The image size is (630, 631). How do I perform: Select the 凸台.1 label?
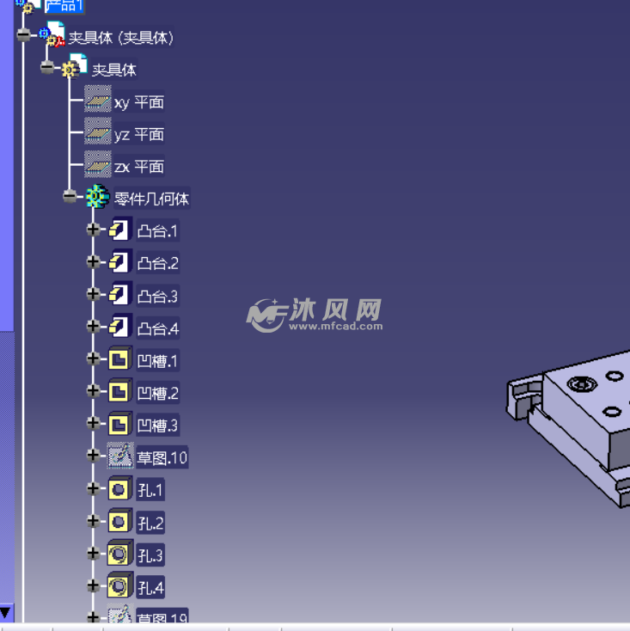157,231
